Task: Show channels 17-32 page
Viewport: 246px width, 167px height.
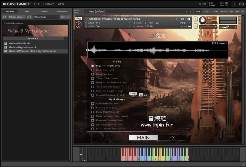Action: tap(207, 12)
